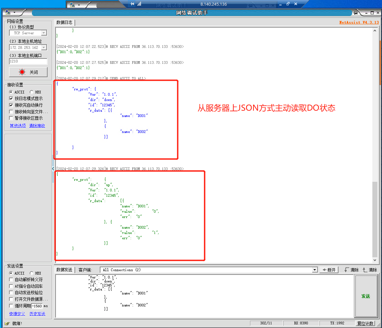Click the red 关闭 server stop button
This screenshot has width=382, height=328.
pos(28,72)
